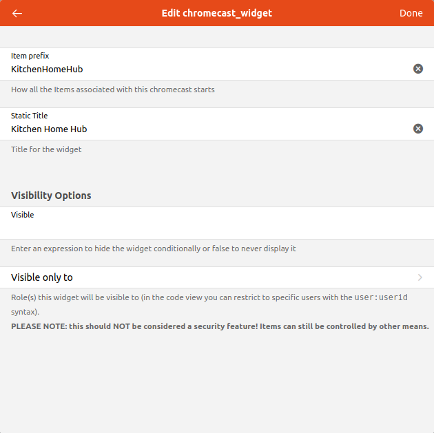Click the hide expression help text
434x433 pixels.
154,249
